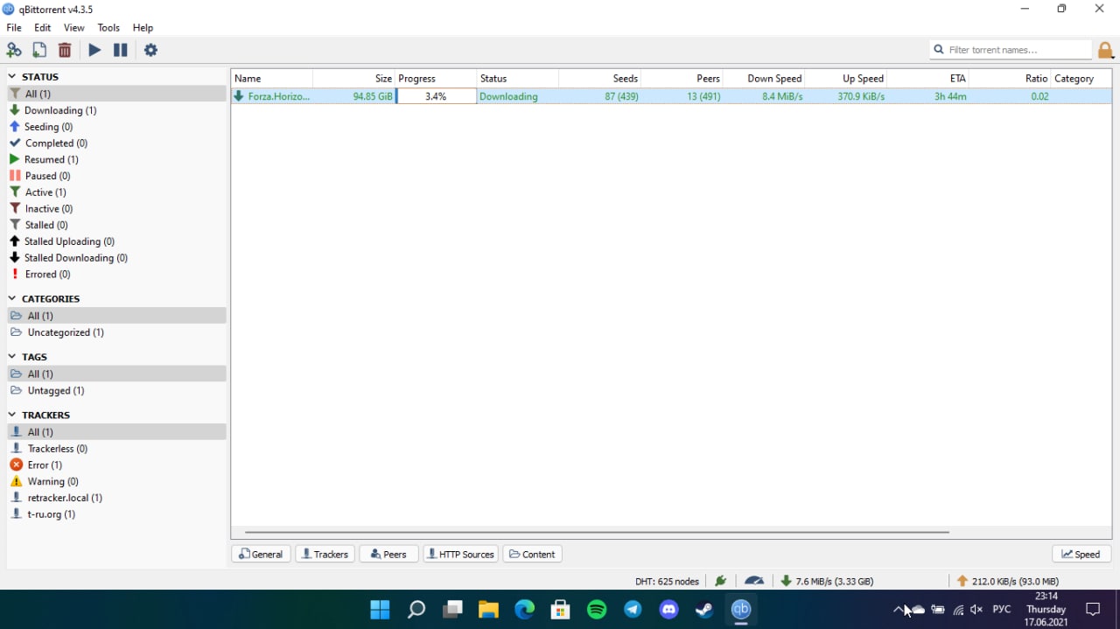Open Options via the gear icon

click(150, 50)
